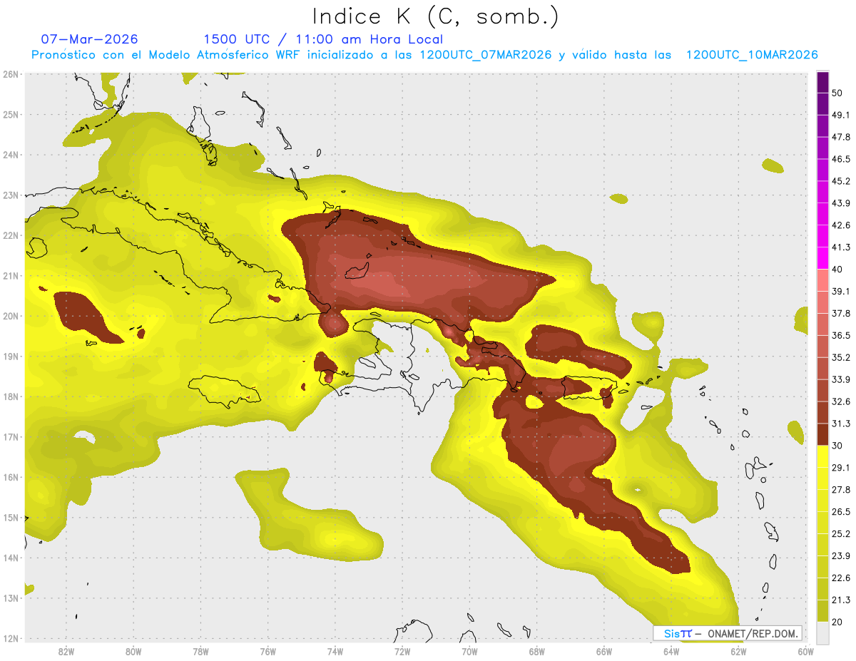Click the '19N' latitude axis label

click(x=11, y=357)
